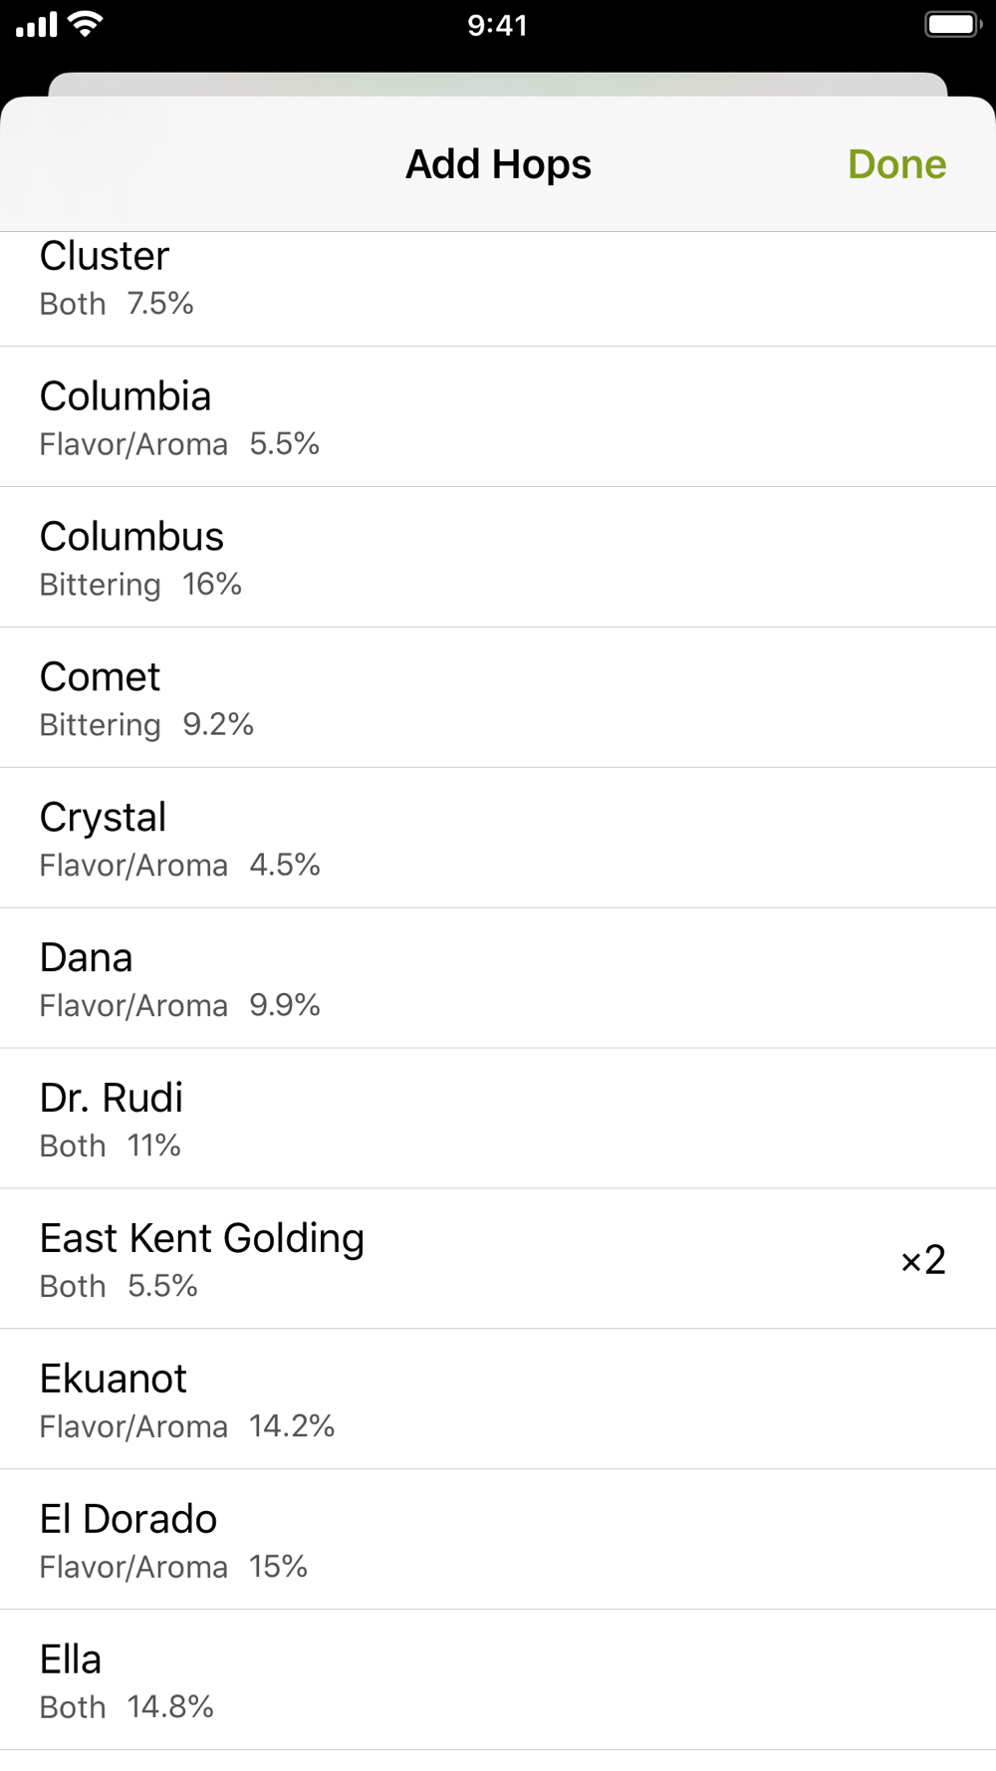Tap the WiFi status icon

pyautogui.click(x=87, y=24)
